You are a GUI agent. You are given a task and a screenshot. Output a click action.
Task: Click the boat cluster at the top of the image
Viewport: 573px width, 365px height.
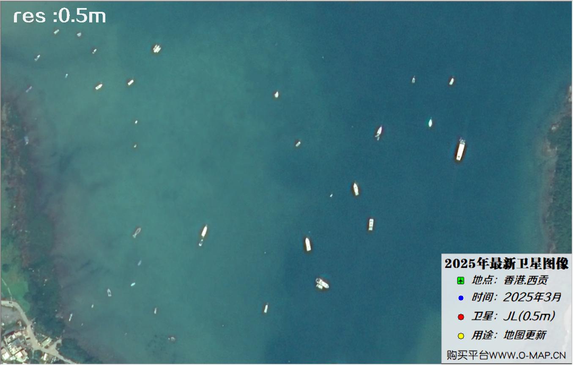click(156, 49)
